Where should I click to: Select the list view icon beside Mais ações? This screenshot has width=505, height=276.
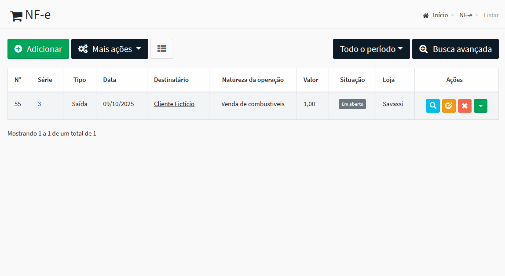(x=162, y=49)
